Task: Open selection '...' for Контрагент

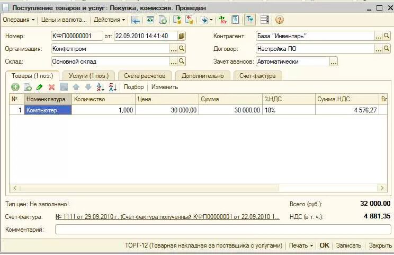Action: pyautogui.click(x=379, y=36)
